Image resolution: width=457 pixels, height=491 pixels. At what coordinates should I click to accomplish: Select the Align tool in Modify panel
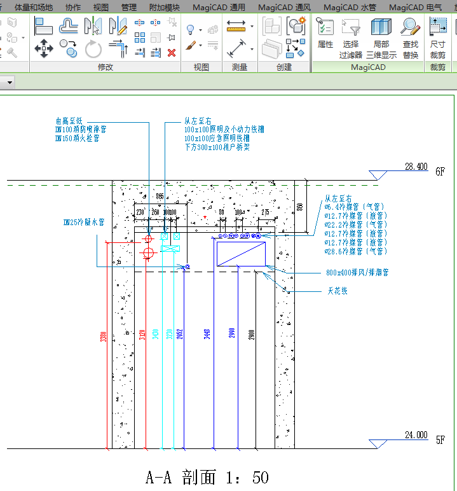coord(43,27)
